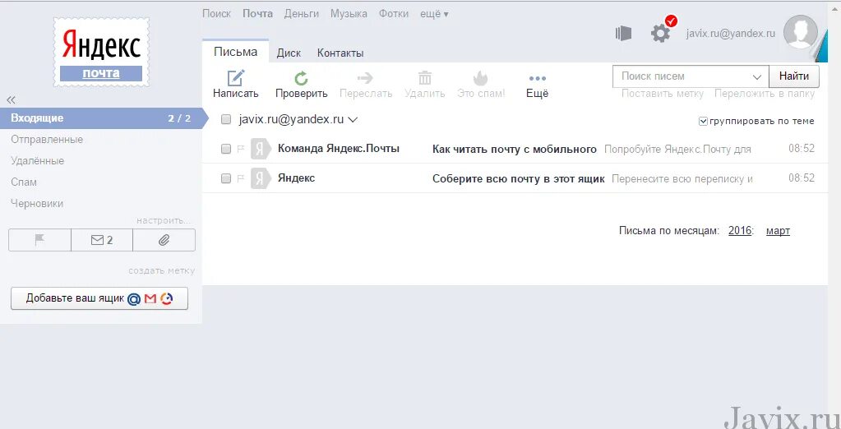Click the Удалить trash icon
Screen dimensions: 841x429
click(x=425, y=78)
